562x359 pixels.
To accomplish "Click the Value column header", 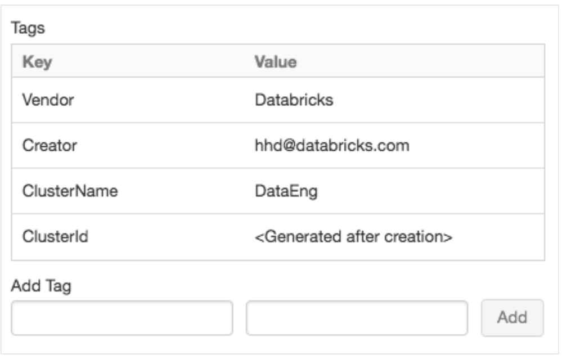I will [276, 61].
